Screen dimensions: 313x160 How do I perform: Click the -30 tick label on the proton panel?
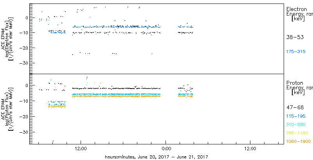click(x=23, y=132)
